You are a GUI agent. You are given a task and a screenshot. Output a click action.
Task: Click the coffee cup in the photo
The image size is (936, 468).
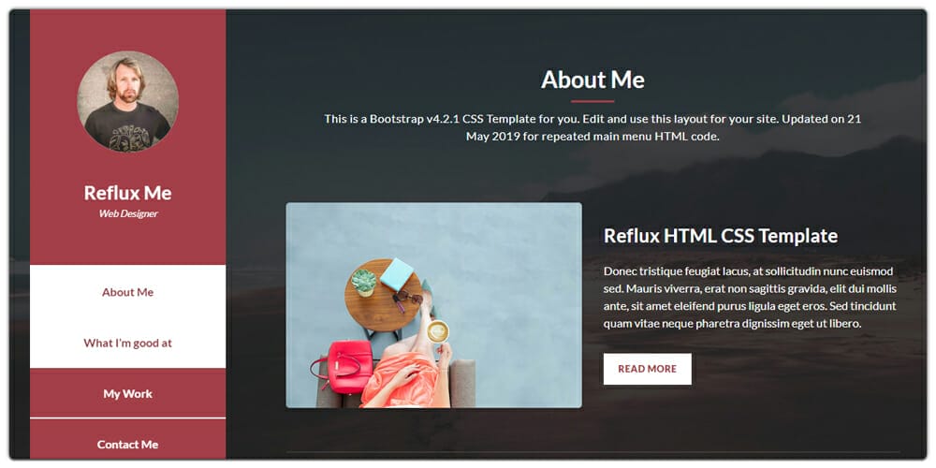click(437, 331)
